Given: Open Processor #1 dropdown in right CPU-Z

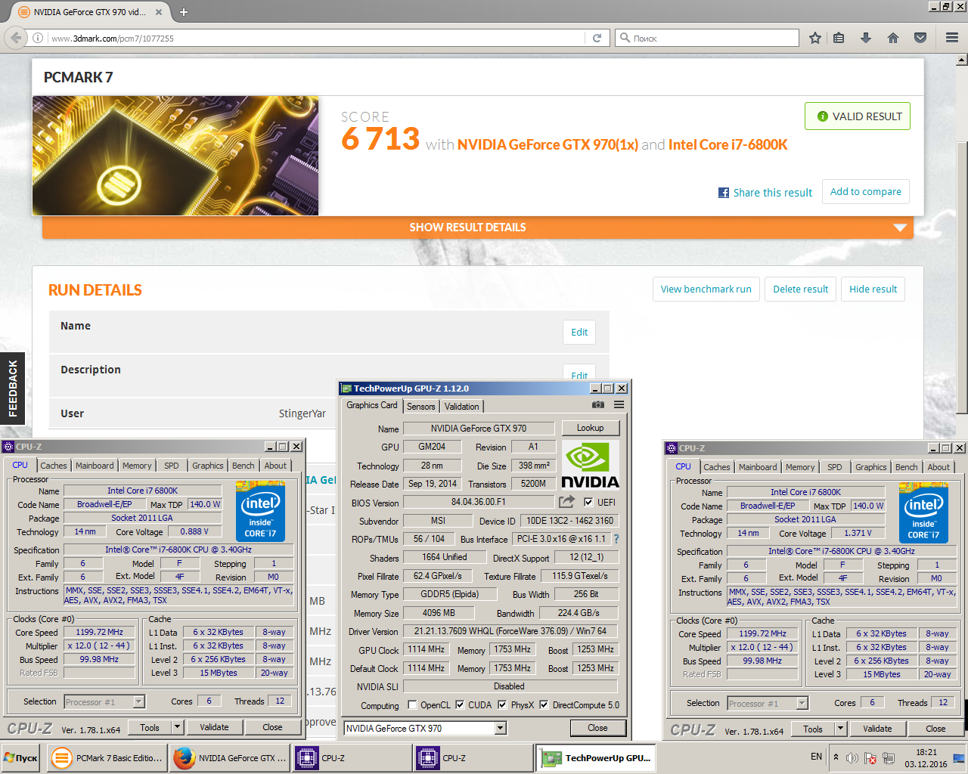Looking at the screenshot, I should (x=802, y=704).
